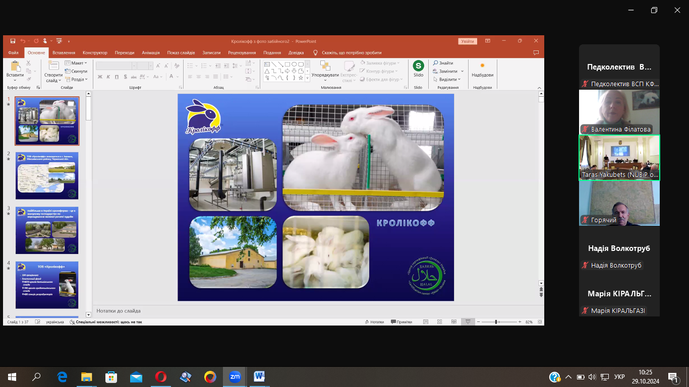The height and width of the screenshot is (387, 689).
Task: Open the Анімація tab
Action: pos(151,52)
